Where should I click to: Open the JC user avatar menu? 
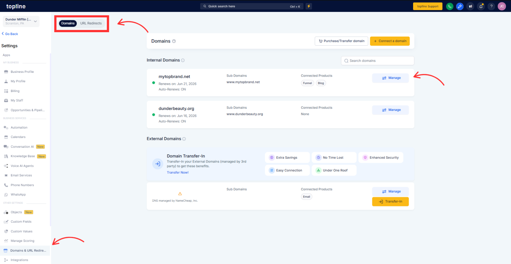coord(502,6)
